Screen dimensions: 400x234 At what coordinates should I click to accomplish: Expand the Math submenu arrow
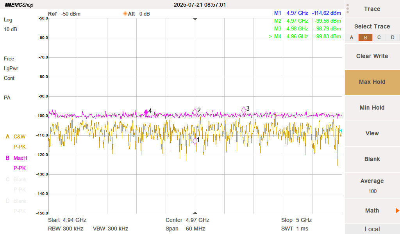coord(397,211)
